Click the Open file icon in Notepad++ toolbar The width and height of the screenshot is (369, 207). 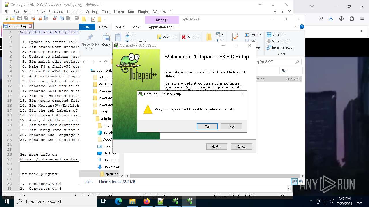point(12,18)
